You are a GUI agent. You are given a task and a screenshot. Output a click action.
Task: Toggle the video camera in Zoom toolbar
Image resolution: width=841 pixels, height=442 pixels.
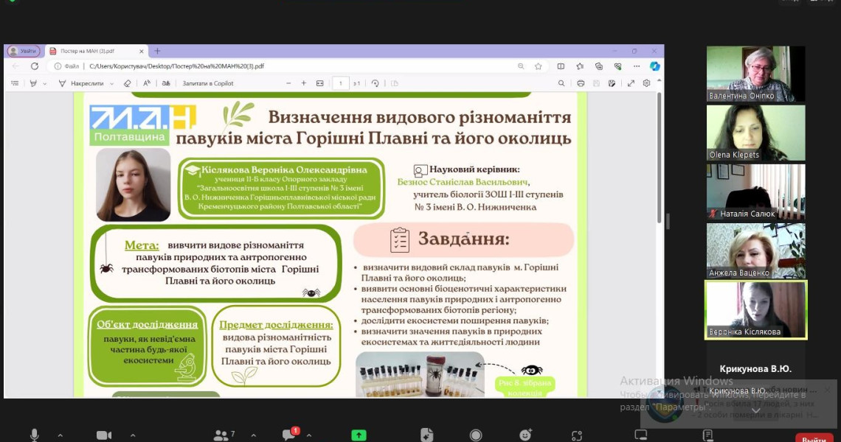point(104,435)
